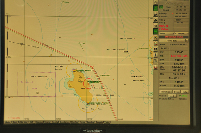Viewport: 201px width, 133px height.
Task: Switch to North Up orientation
Action: pyautogui.click(x=155, y=8)
